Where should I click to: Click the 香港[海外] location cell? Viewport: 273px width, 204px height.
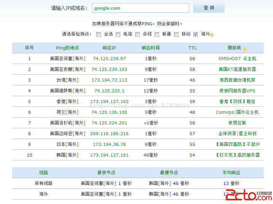68,101
